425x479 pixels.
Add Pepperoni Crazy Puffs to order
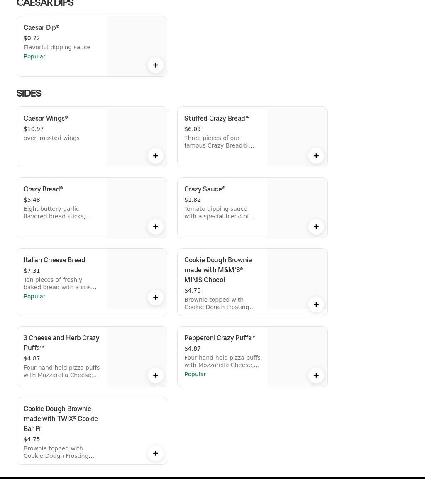click(x=316, y=375)
